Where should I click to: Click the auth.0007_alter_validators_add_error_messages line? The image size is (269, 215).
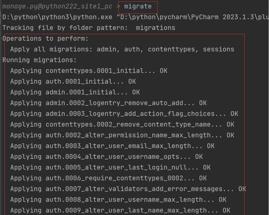pos(128,189)
